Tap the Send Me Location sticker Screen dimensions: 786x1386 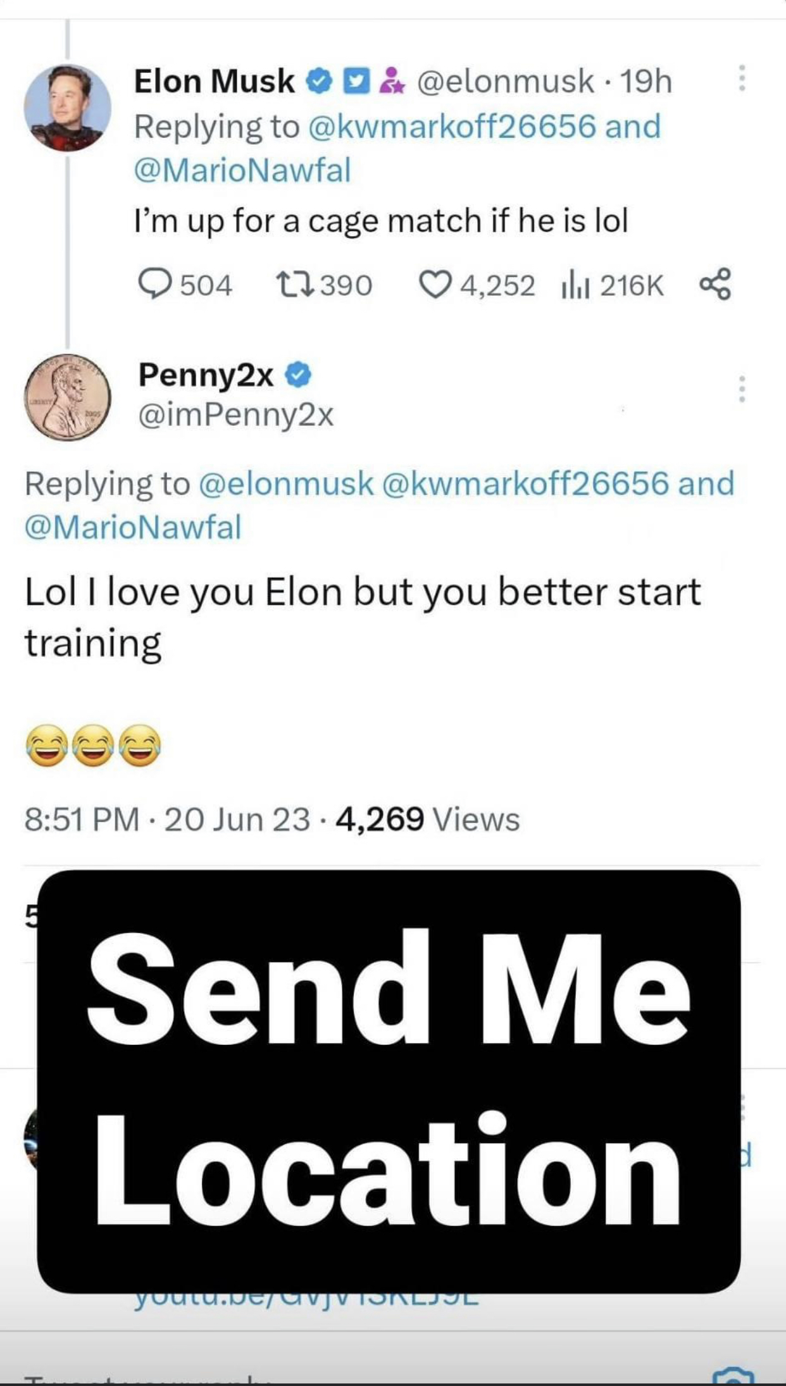point(389,1081)
